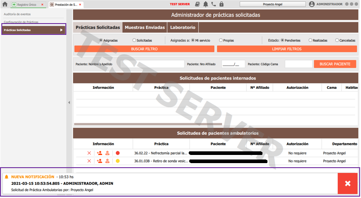Screen dimensions: 361x198
Task: Open the book manual icon in top bar
Action: (x=198, y=4)
